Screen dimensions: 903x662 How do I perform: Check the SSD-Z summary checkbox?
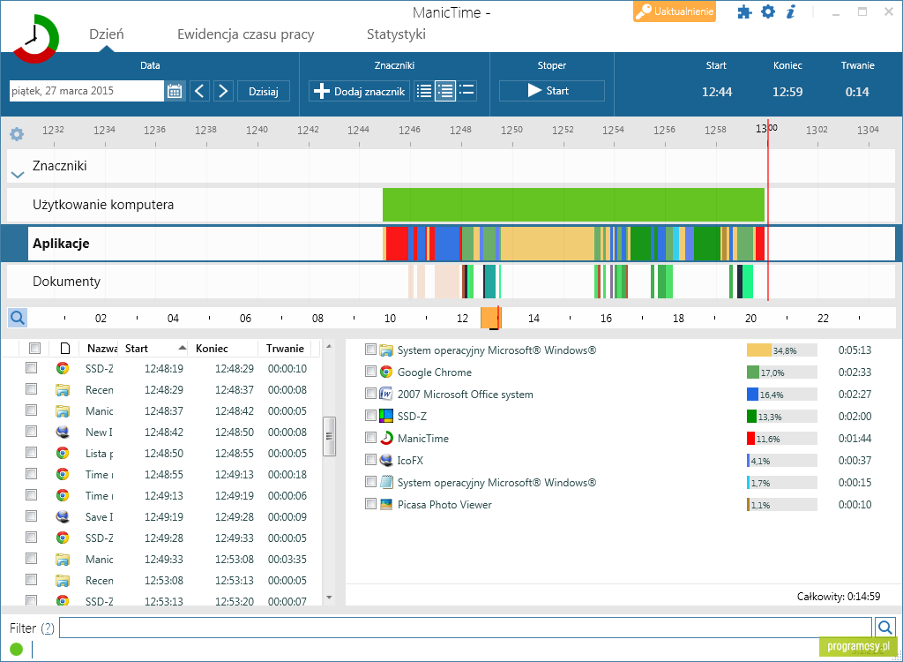pos(371,416)
